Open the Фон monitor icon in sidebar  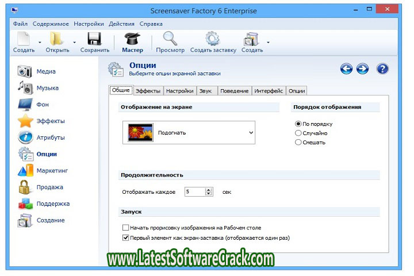(x=25, y=104)
